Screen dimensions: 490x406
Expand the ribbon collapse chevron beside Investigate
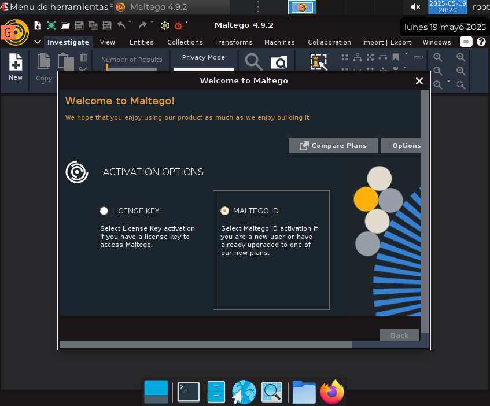[x=38, y=42]
